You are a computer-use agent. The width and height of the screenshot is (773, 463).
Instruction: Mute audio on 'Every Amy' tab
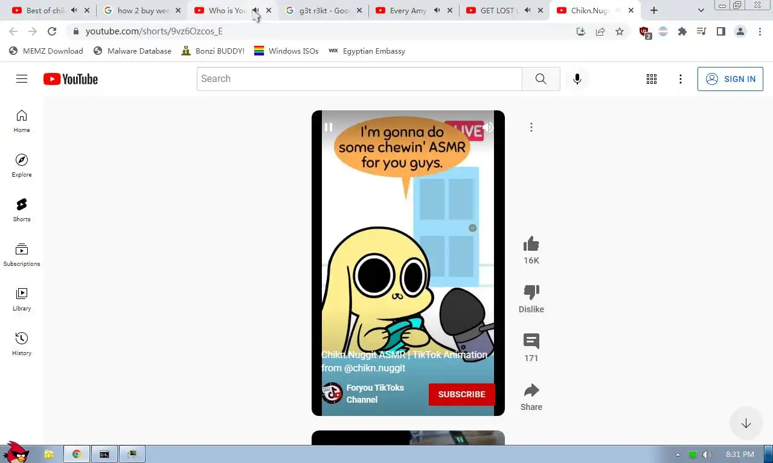(437, 10)
